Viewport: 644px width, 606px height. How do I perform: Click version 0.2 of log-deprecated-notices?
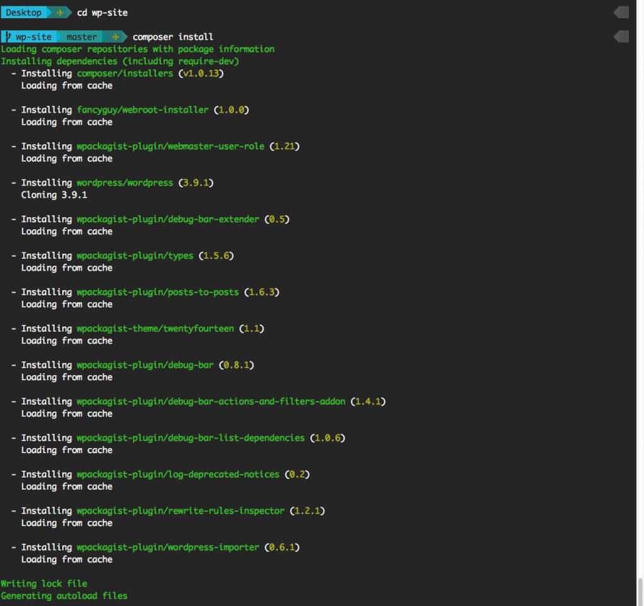click(297, 474)
